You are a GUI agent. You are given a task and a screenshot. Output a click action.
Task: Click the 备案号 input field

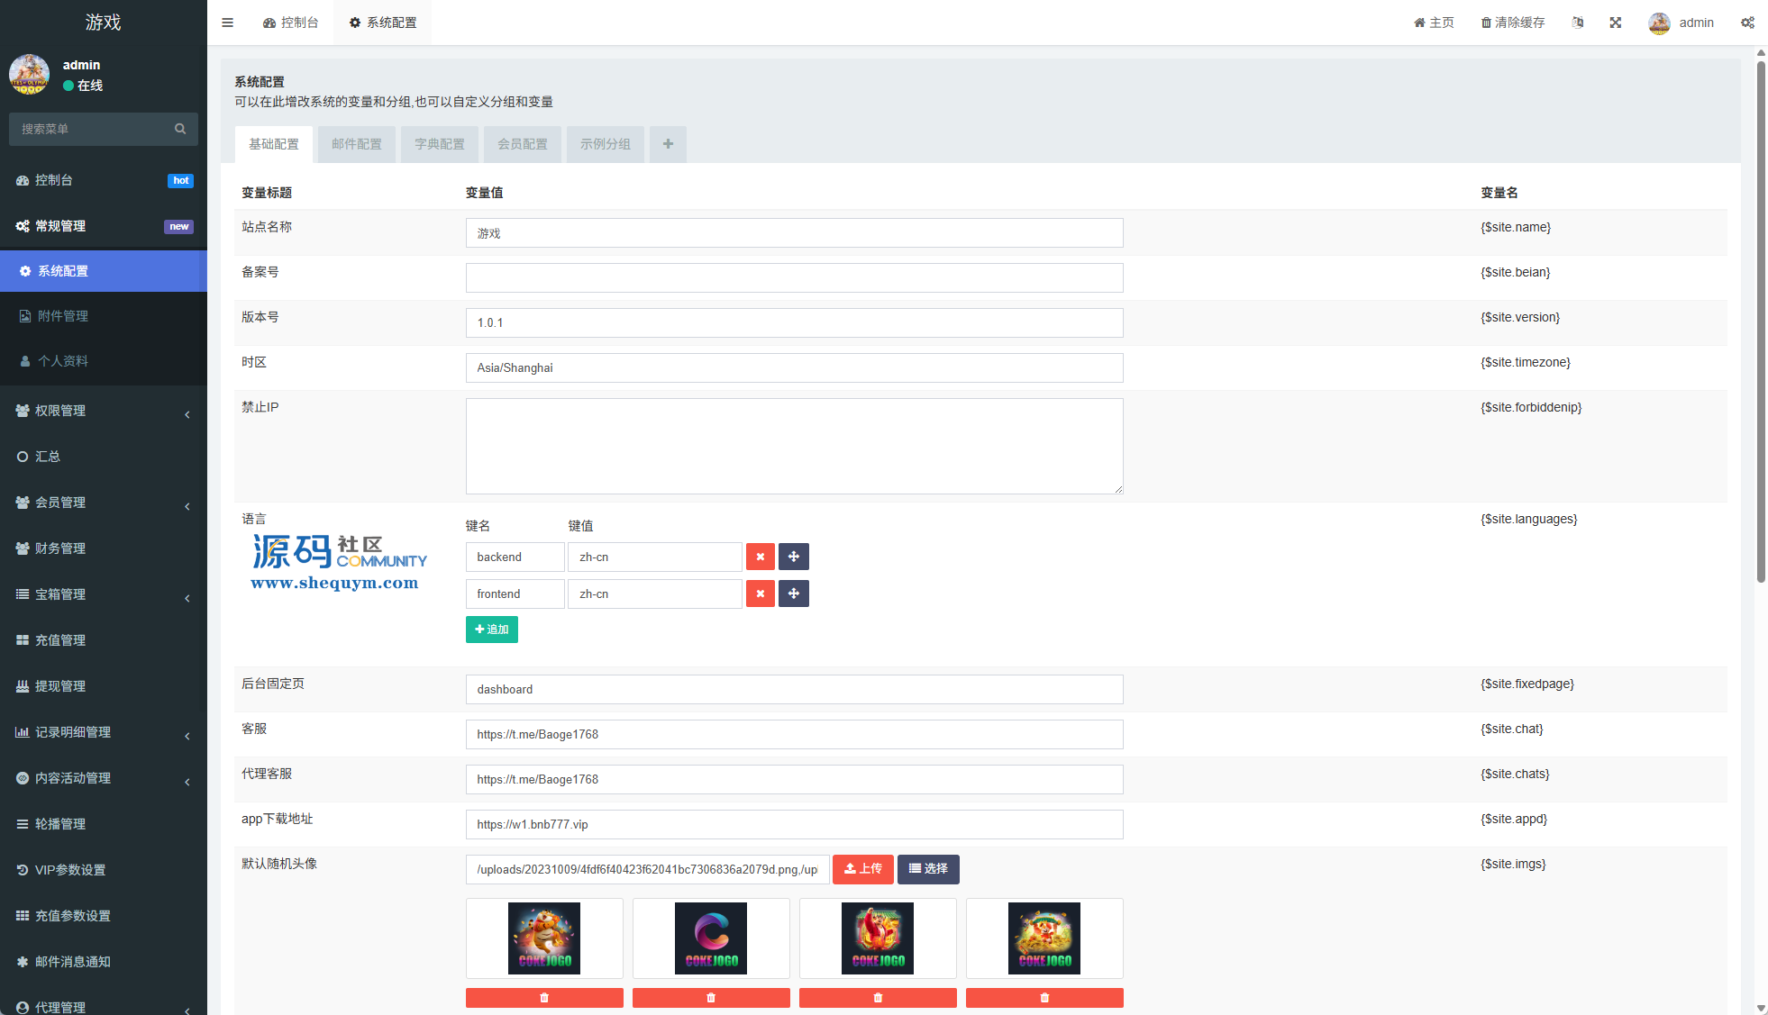coord(794,277)
